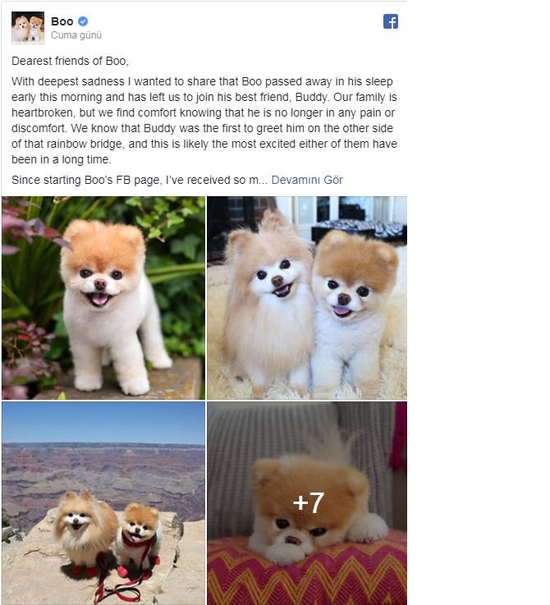Open Boo's profile picture avatar
This screenshot has width=550, height=605.
point(28,27)
